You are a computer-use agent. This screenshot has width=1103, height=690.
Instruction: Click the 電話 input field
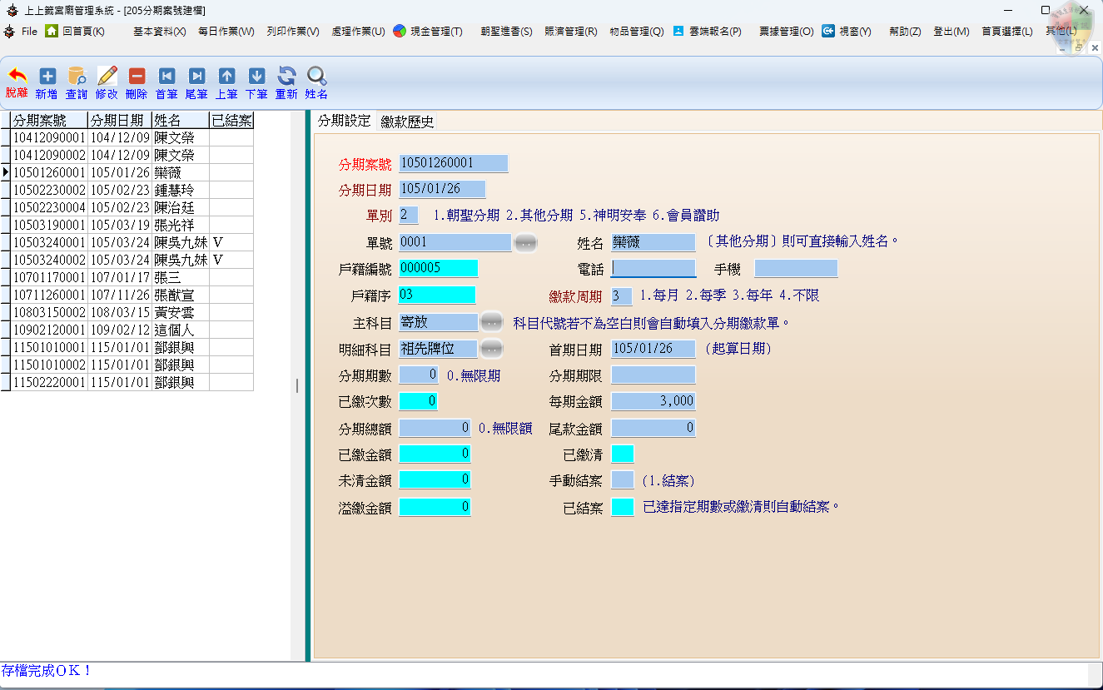point(653,268)
